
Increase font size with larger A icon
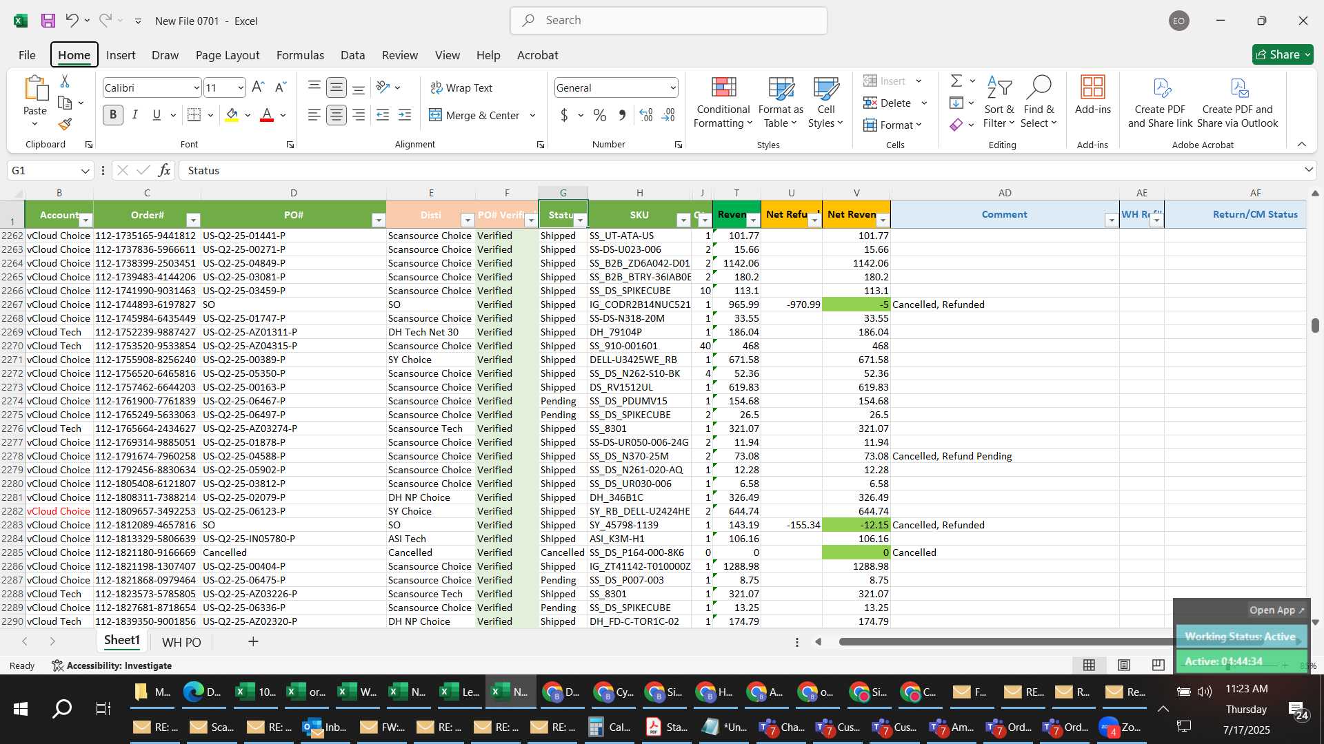(x=258, y=87)
